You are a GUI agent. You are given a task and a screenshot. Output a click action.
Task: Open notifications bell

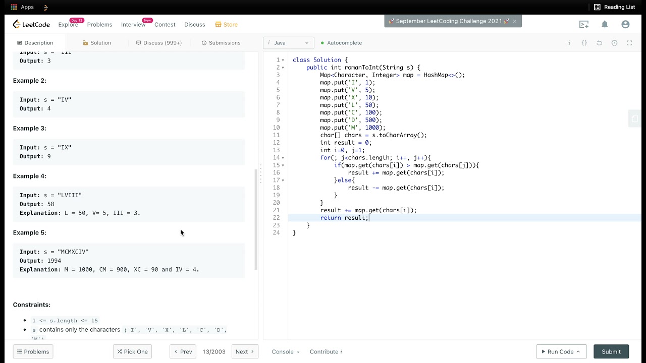point(605,24)
